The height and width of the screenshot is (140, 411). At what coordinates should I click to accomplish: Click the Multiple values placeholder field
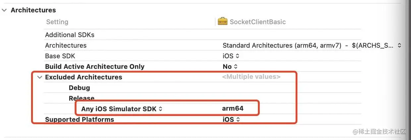pyautogui.click(x=251, y=77)
